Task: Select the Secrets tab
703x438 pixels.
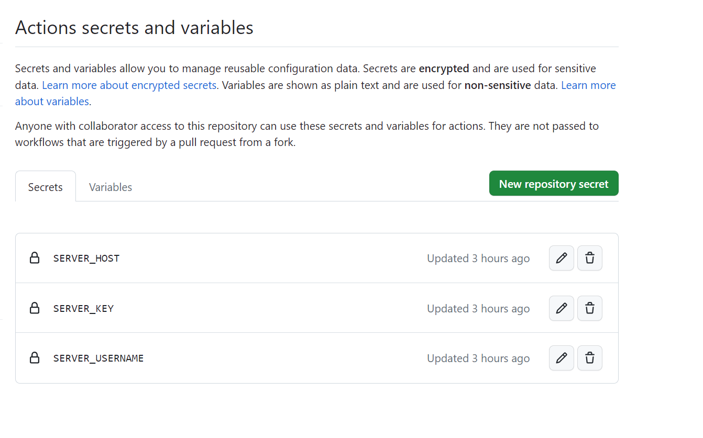Action: tap(46, 187)
